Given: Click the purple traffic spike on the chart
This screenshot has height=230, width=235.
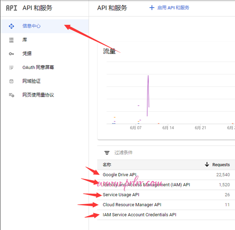Looking at the screenshot, I should coord(148,96).
